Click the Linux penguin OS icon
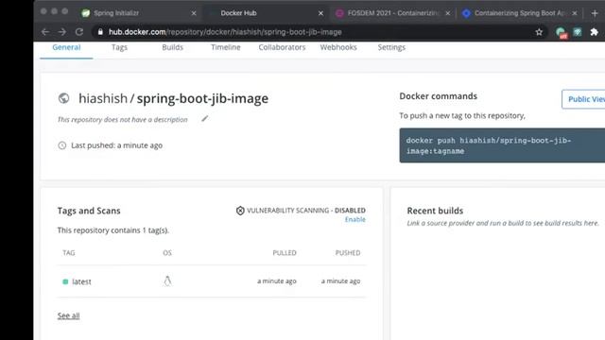Image resolution: width=605 pixels, height=340 pixels. (167, 281)
